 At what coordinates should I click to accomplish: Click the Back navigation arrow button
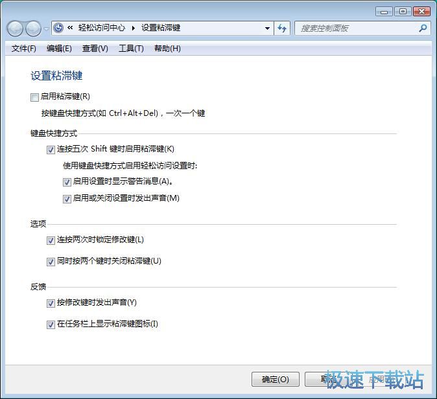click(x=15, y=28)
